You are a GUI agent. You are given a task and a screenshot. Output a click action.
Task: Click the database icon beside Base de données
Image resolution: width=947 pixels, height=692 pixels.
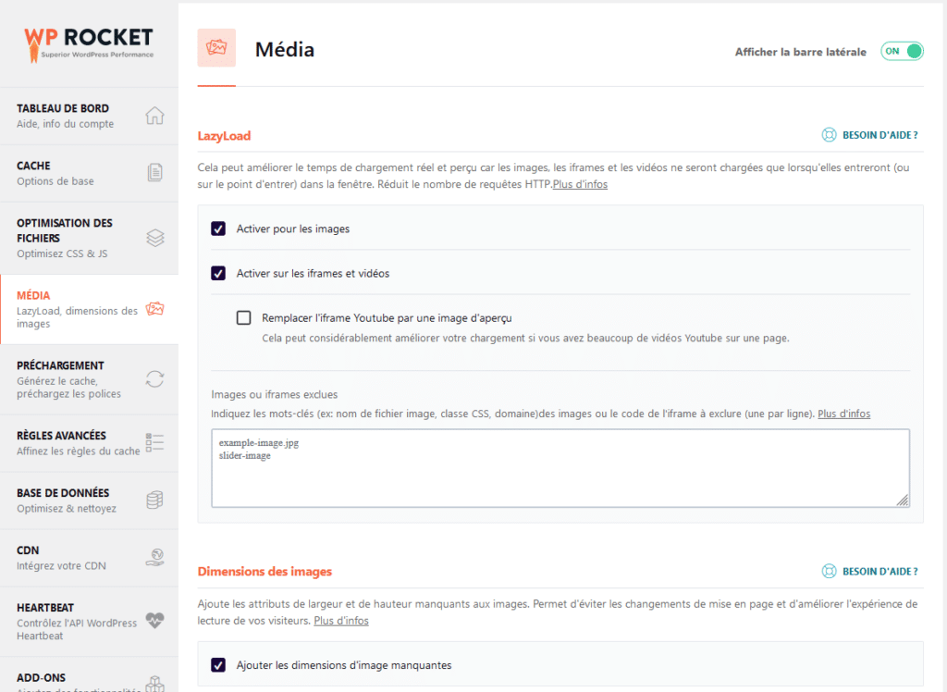154,500
